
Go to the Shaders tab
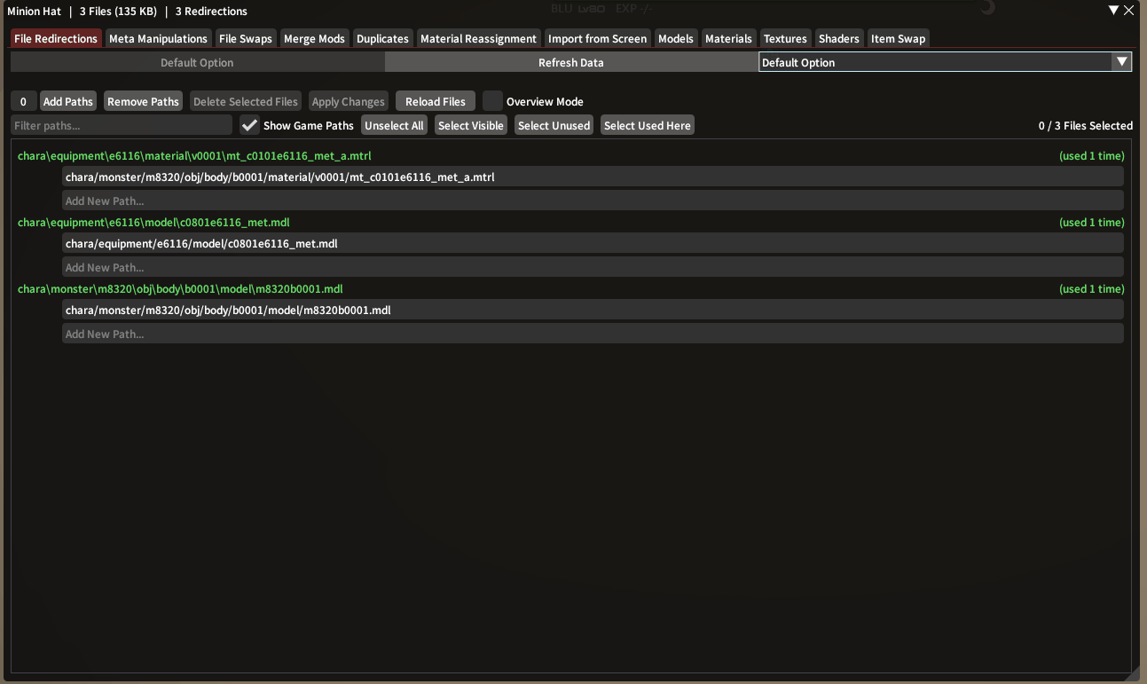(838, 38)
